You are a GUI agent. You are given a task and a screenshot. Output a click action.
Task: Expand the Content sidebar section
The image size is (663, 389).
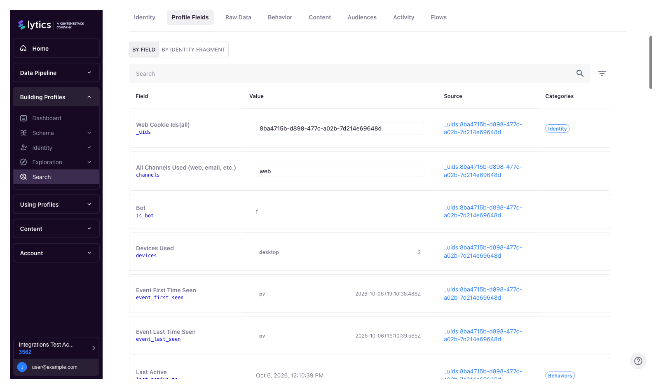(x=56, y=228)
